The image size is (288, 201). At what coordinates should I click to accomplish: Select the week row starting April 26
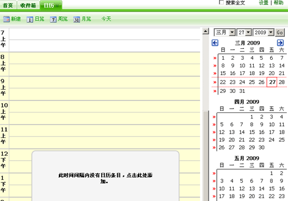(214, 148)
